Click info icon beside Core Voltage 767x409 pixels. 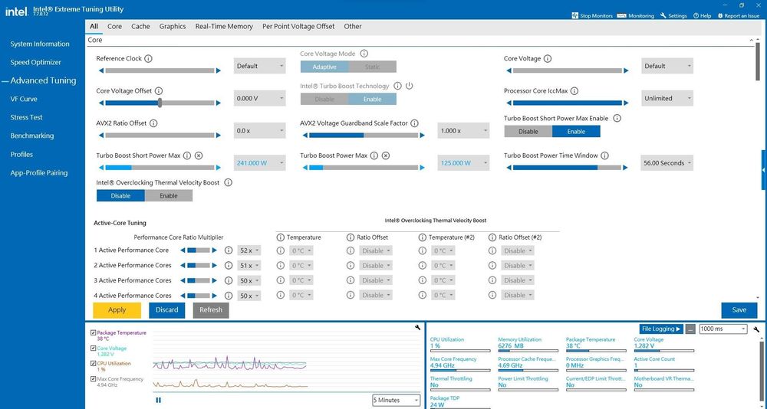coord(548,59)
